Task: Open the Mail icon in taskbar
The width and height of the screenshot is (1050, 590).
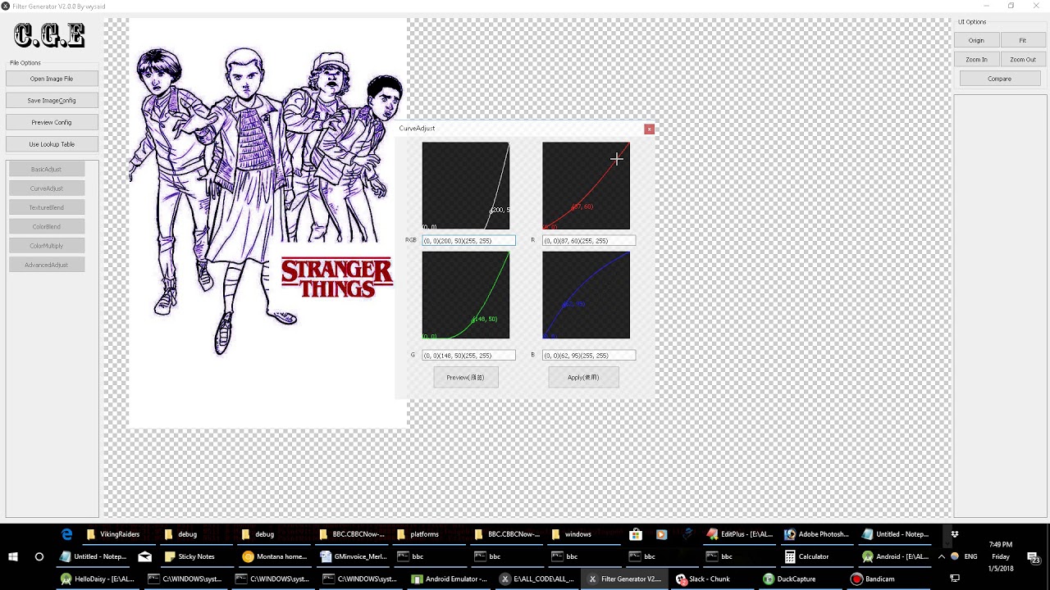Action: coord(144,556)
